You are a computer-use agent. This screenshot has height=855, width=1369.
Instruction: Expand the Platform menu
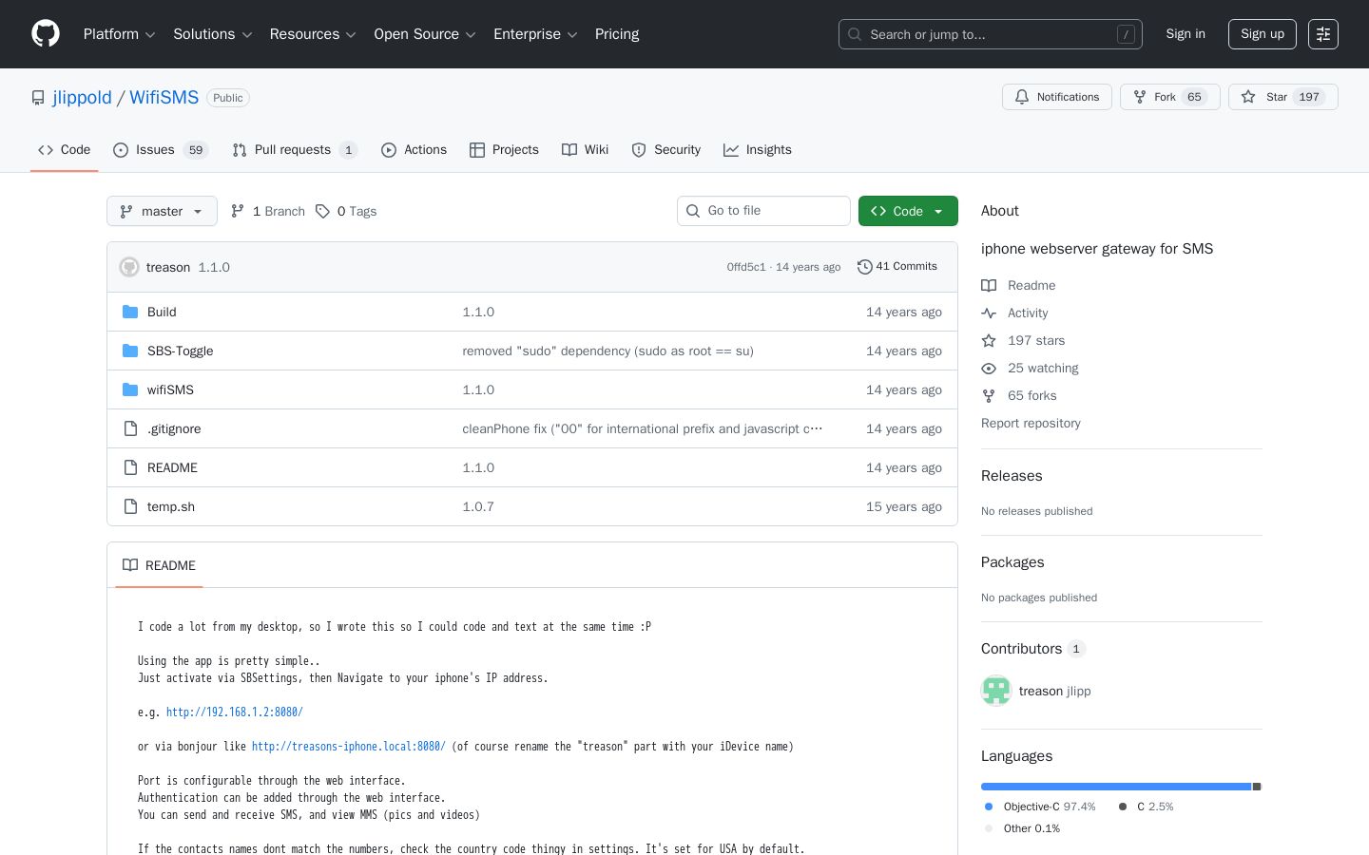[x=119, y=34]
